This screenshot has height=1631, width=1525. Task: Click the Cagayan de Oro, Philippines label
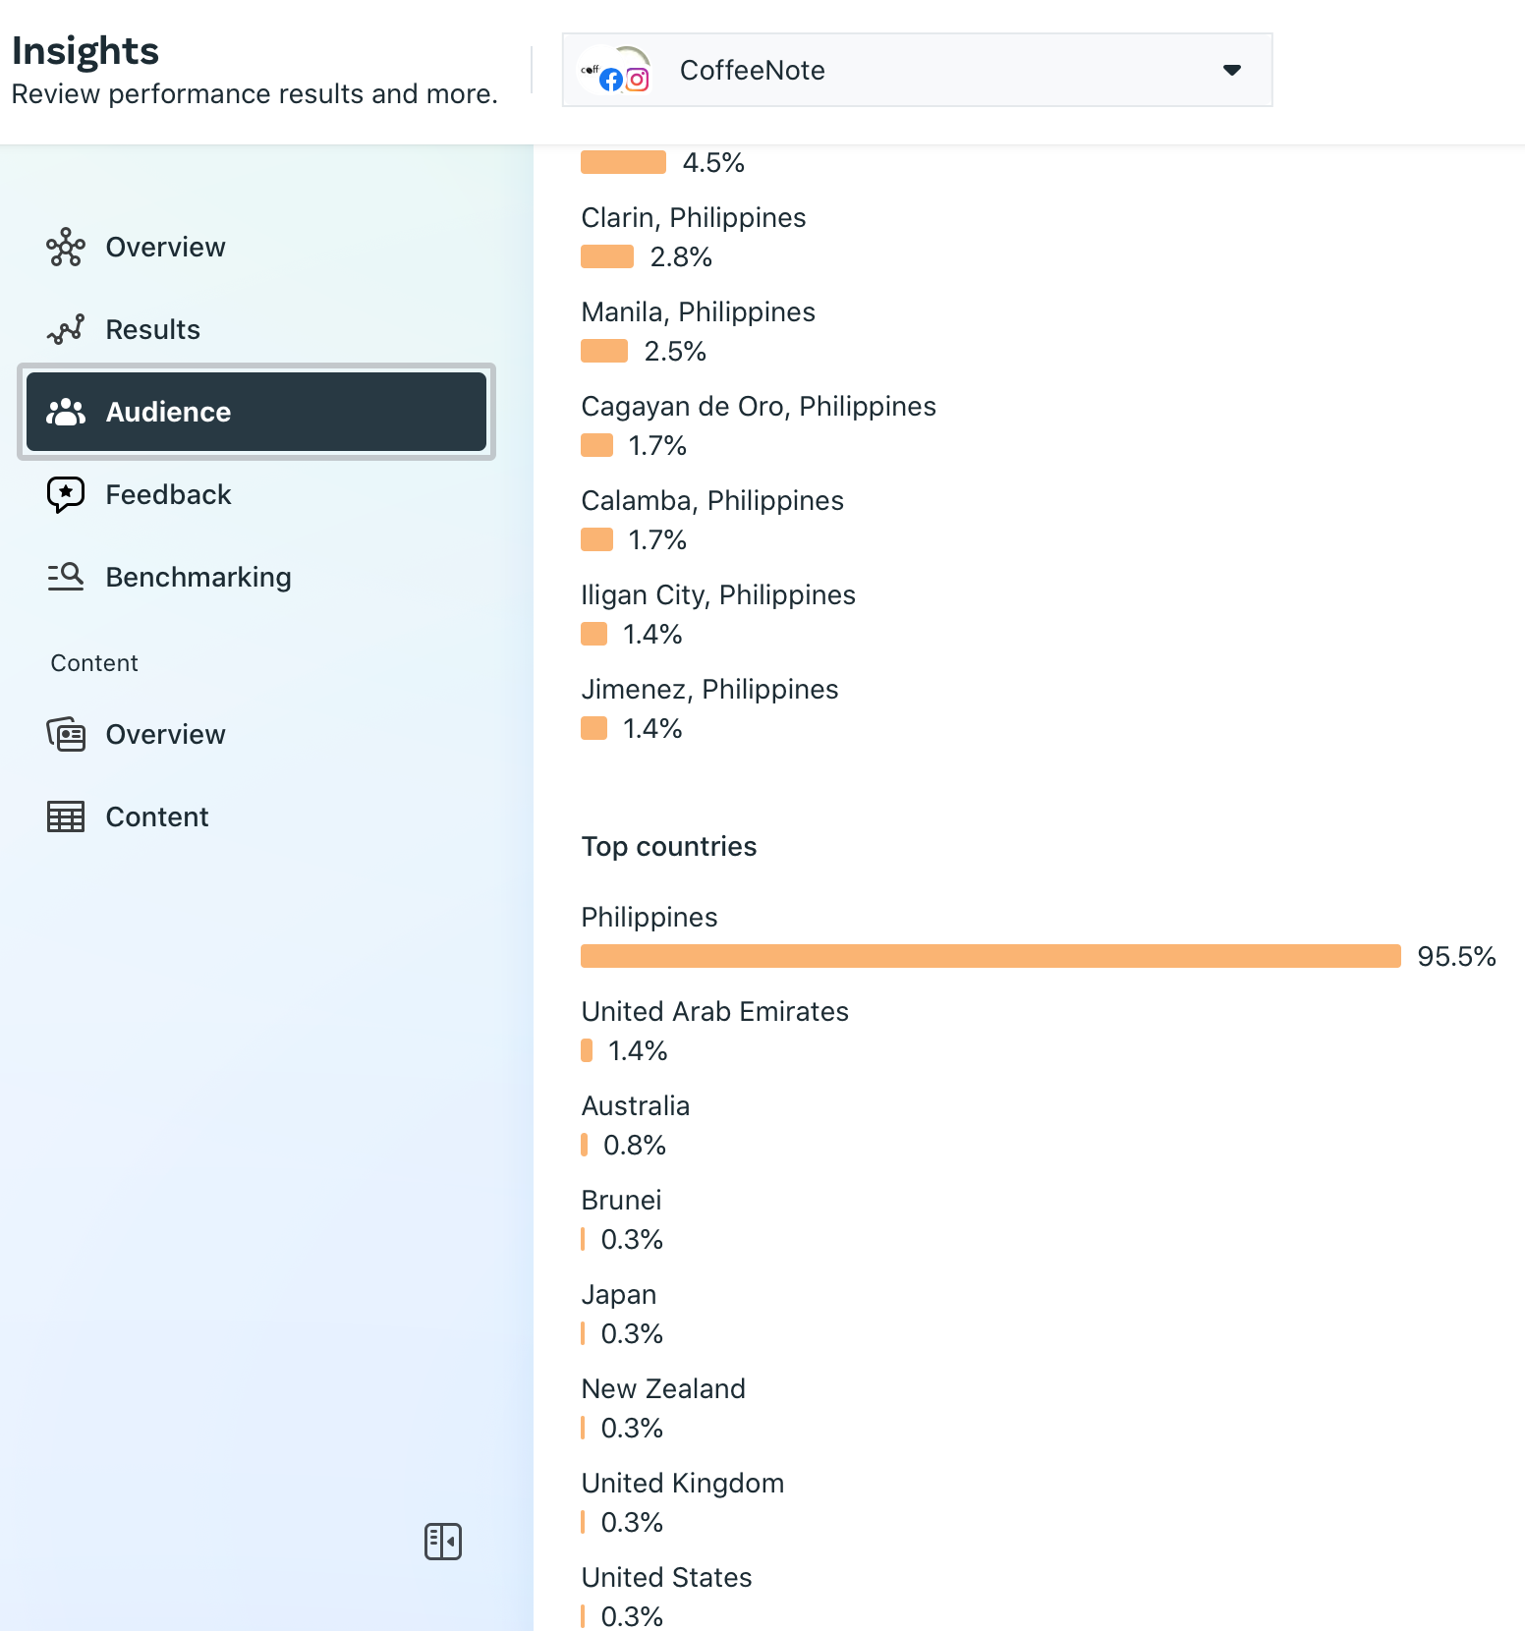click(x=759, y=406)
